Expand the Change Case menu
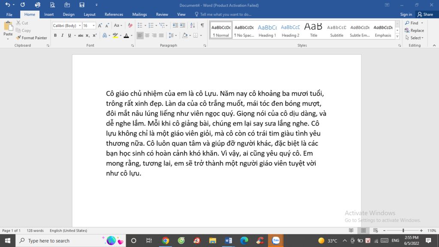Screen dimensions: 439x247 tap(118, 25)
